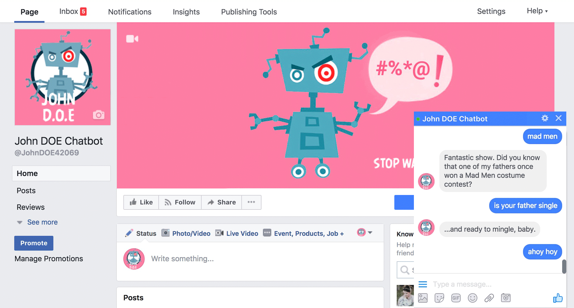The image size is (574, 308).
Task: Expand See more in sidebar
Action: pos(42,222)
